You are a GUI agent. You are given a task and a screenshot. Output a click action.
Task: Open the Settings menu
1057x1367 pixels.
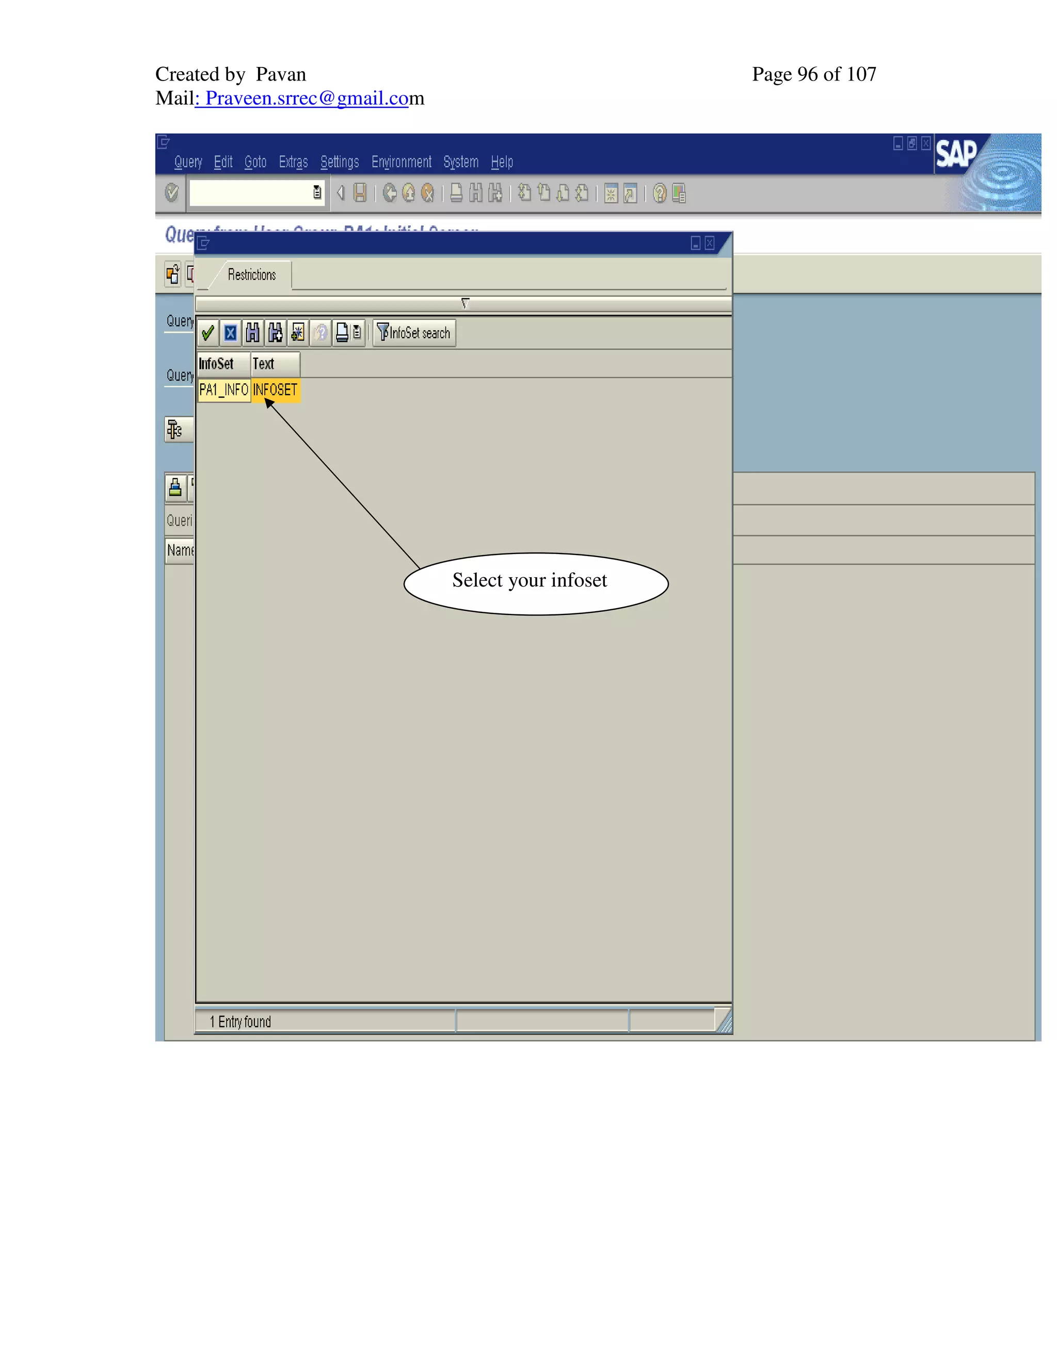(340, 162)
